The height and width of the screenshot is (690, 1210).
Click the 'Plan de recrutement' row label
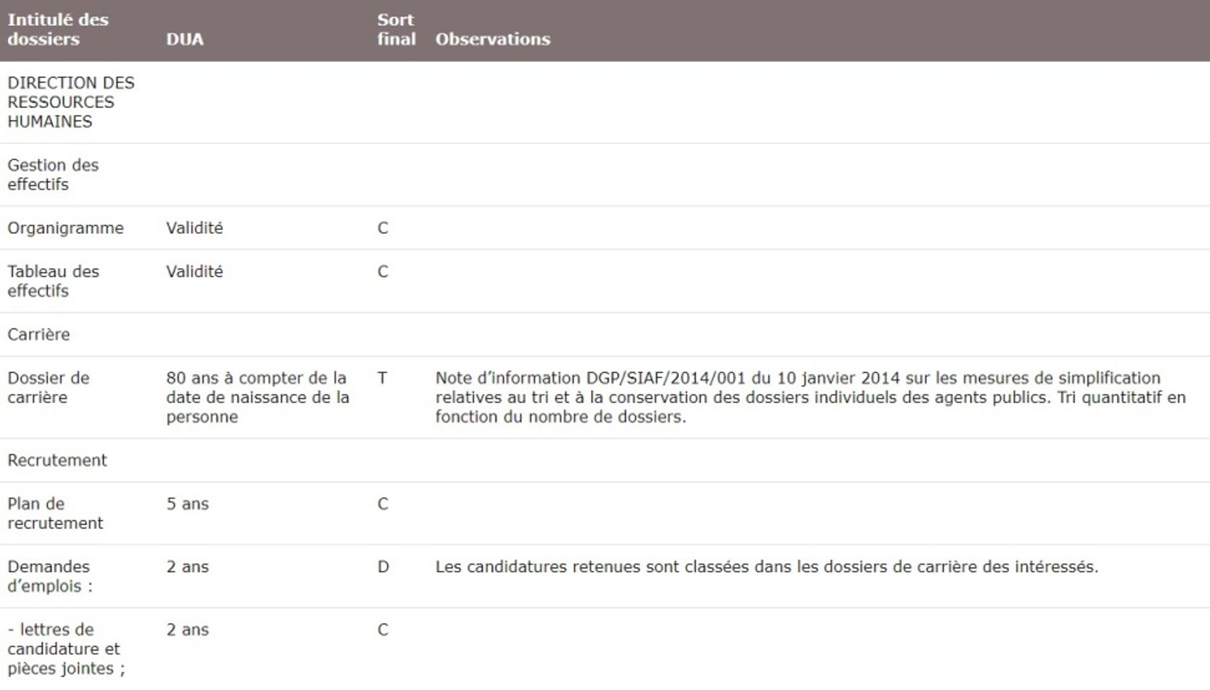[x=54, y=513]
